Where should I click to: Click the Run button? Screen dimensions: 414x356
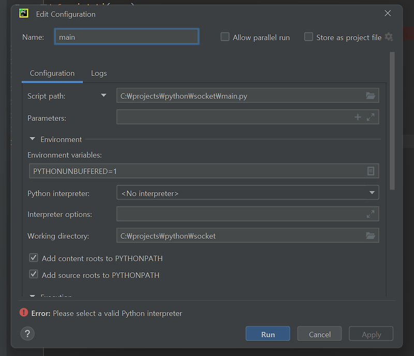click(268, 334)
